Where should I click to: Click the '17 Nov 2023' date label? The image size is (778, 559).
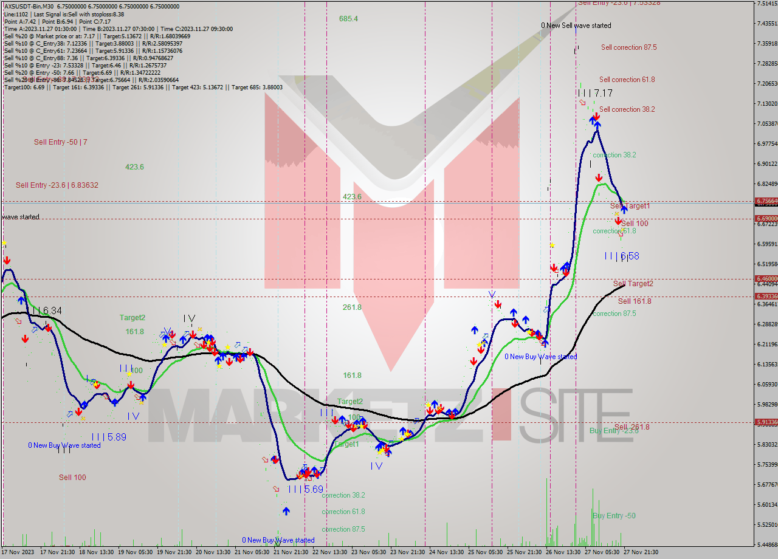click(x=18, y=552)
